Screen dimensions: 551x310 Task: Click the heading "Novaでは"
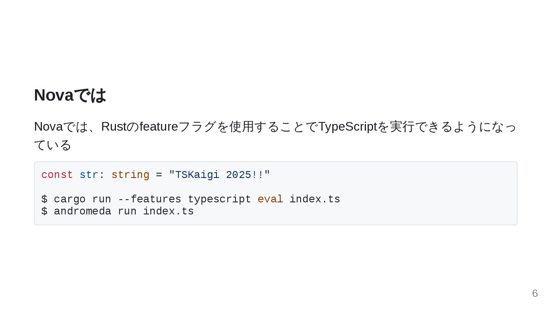pyautogui.click(x=70, y=95)
